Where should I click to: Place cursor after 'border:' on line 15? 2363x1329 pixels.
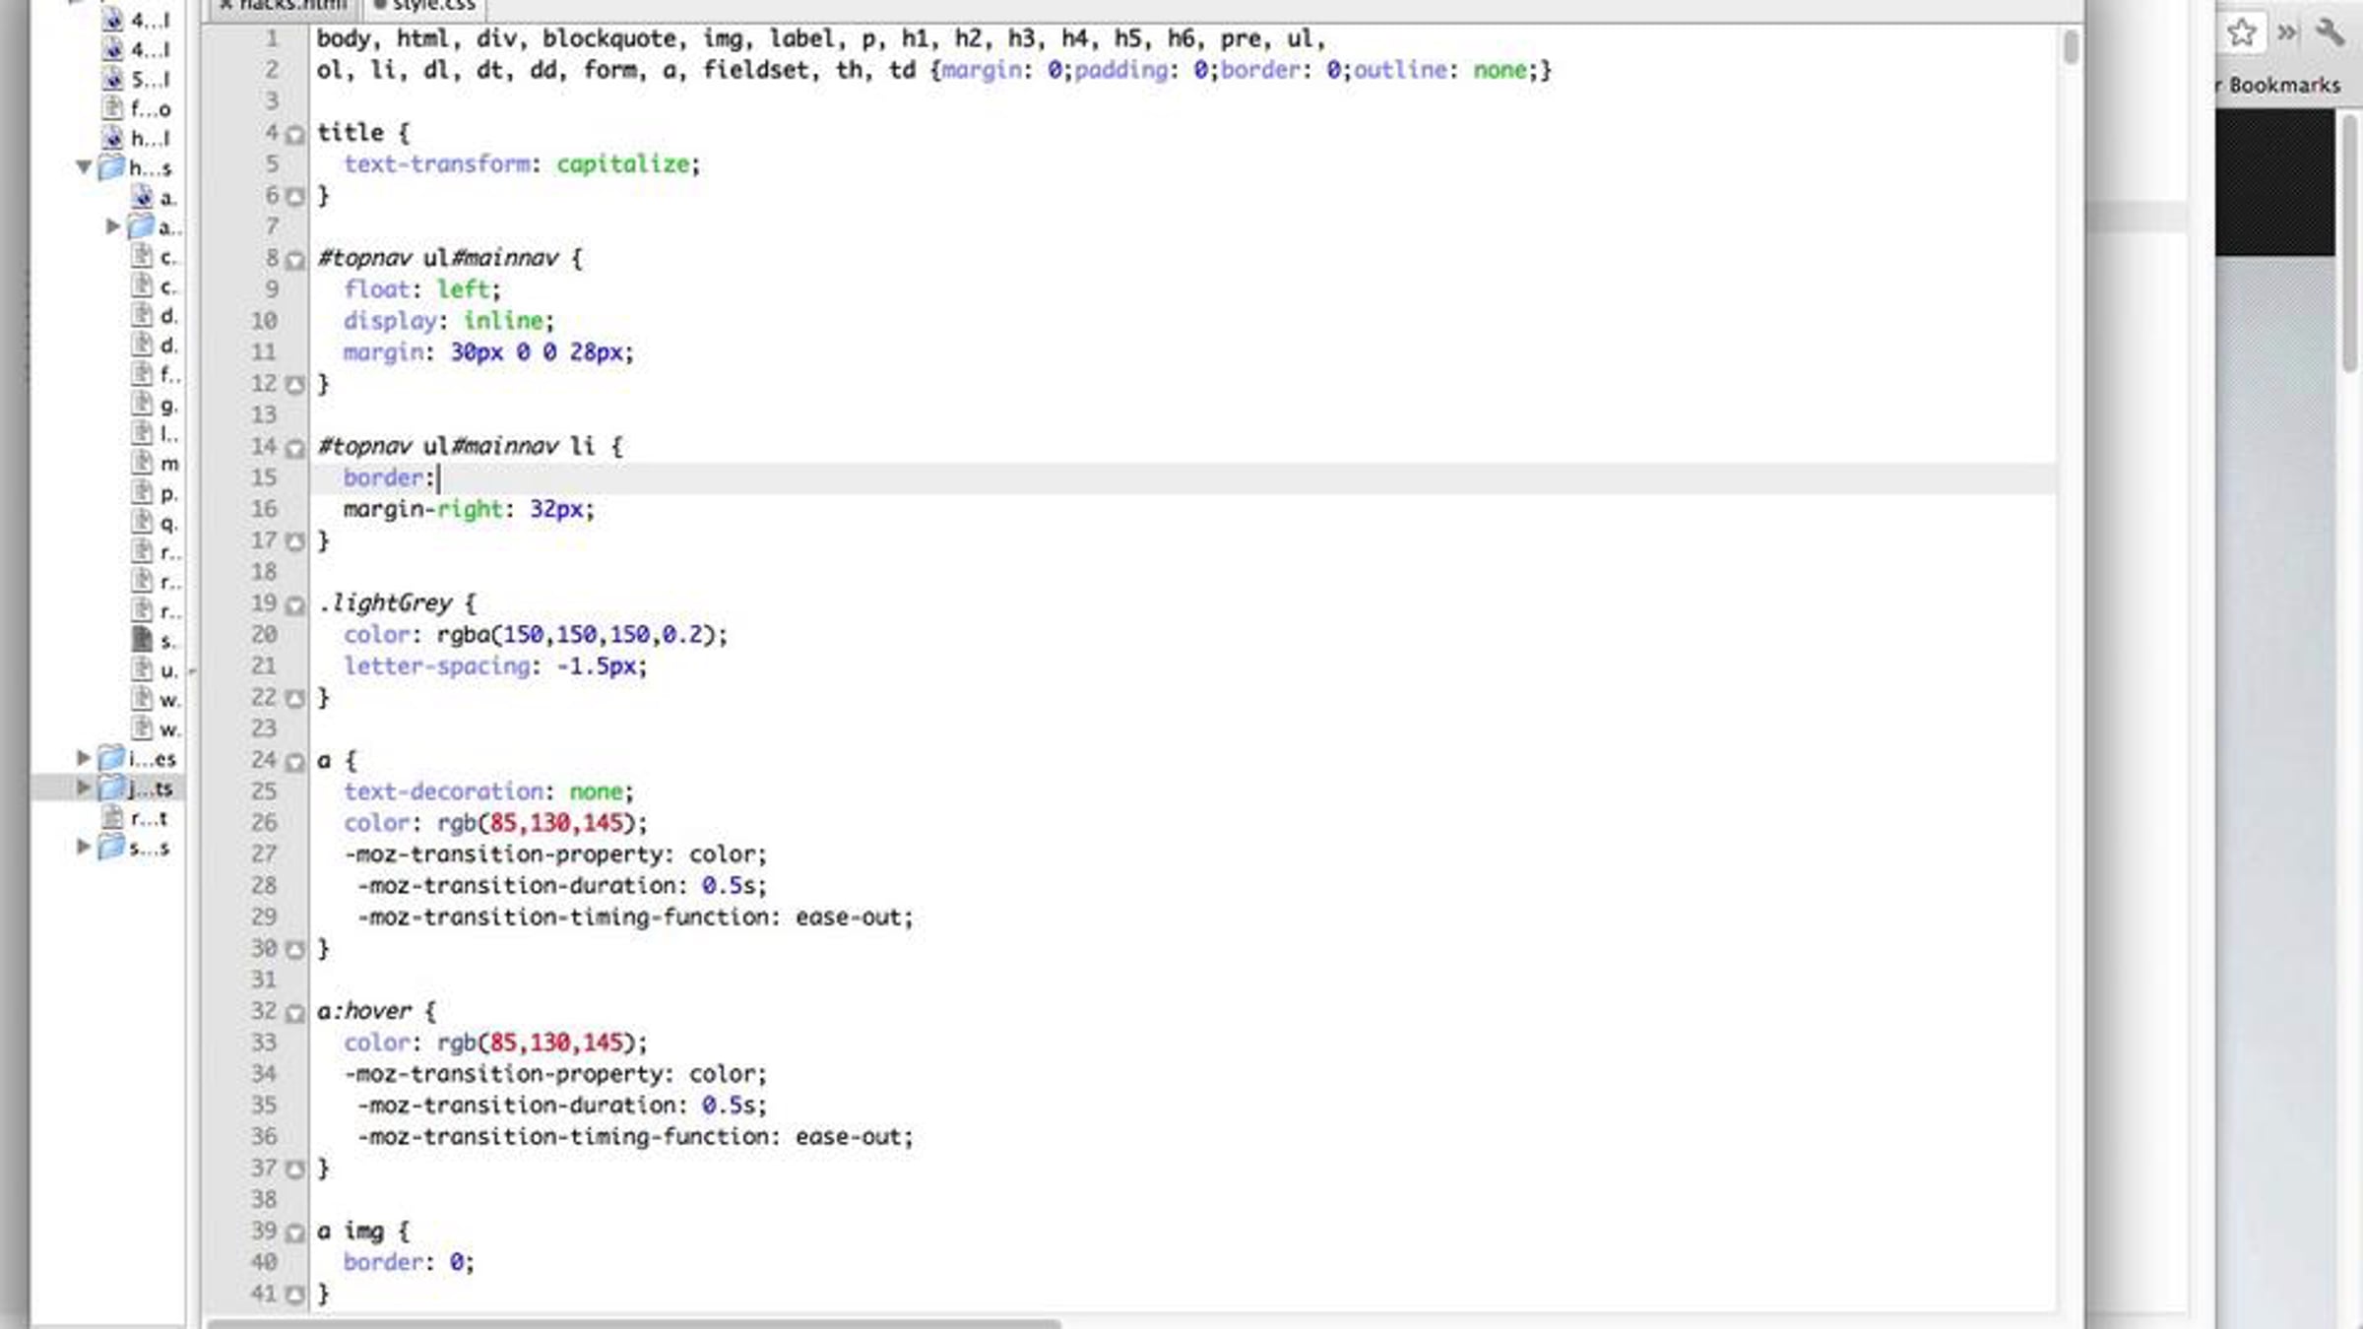coord(439,478)
